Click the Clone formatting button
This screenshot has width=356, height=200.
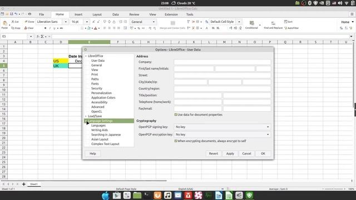click(x=29, y=22)
